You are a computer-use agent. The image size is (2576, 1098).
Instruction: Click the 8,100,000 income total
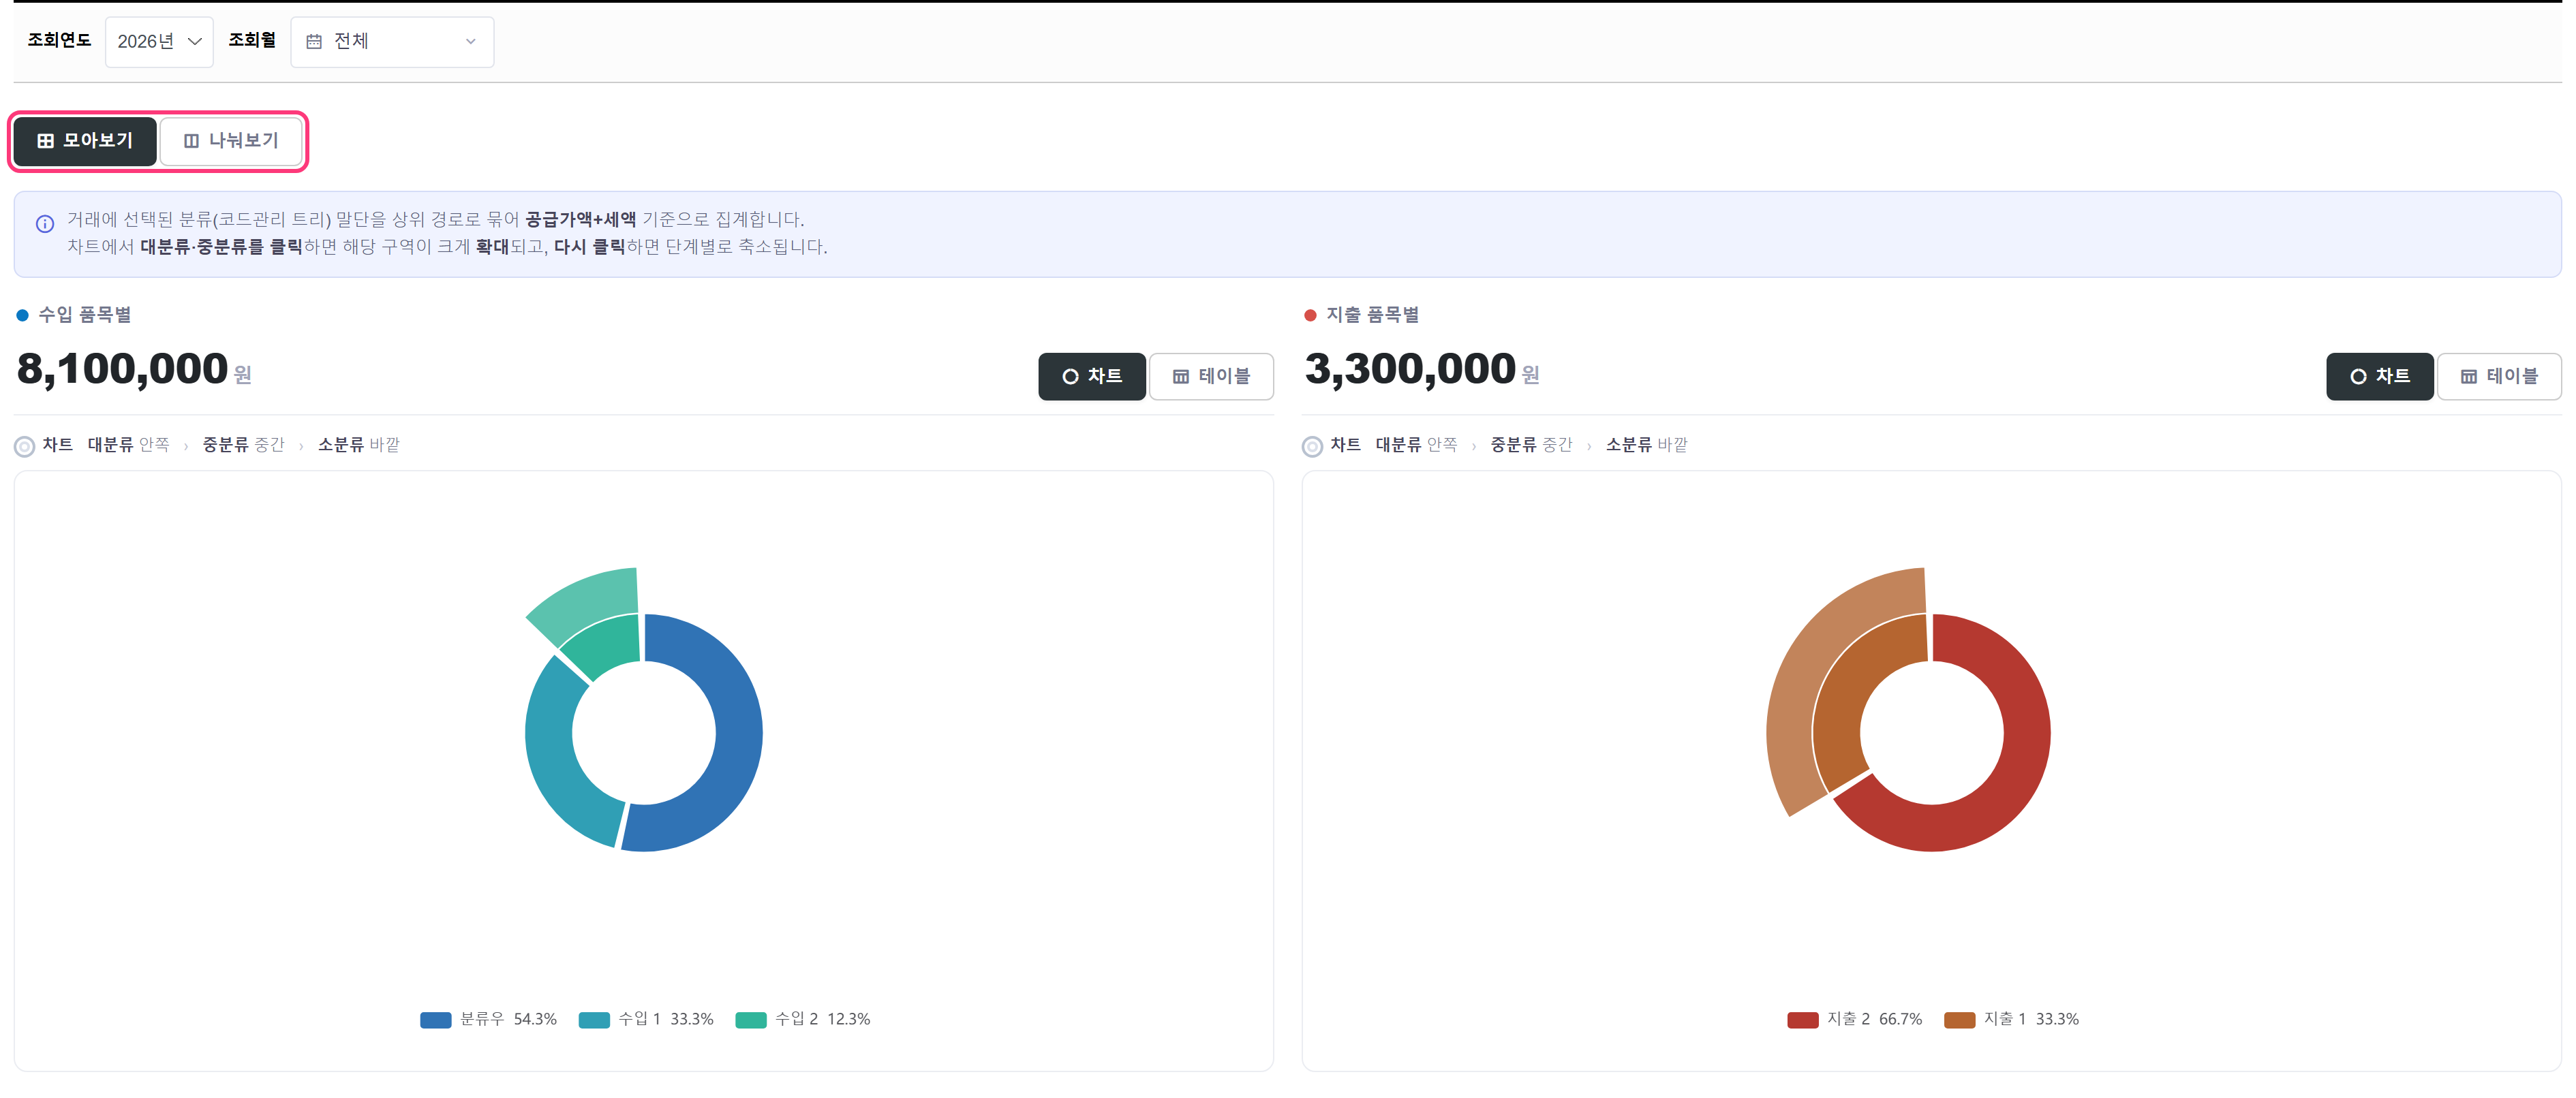[123, 370]
